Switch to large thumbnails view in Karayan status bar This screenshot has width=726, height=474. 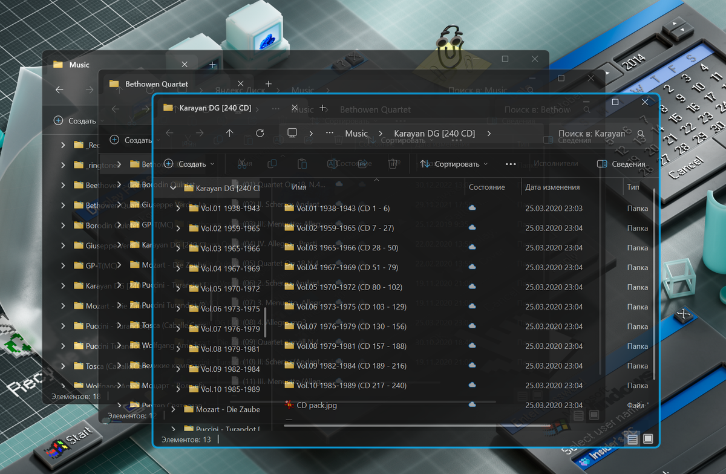click(x=648, y=439)
